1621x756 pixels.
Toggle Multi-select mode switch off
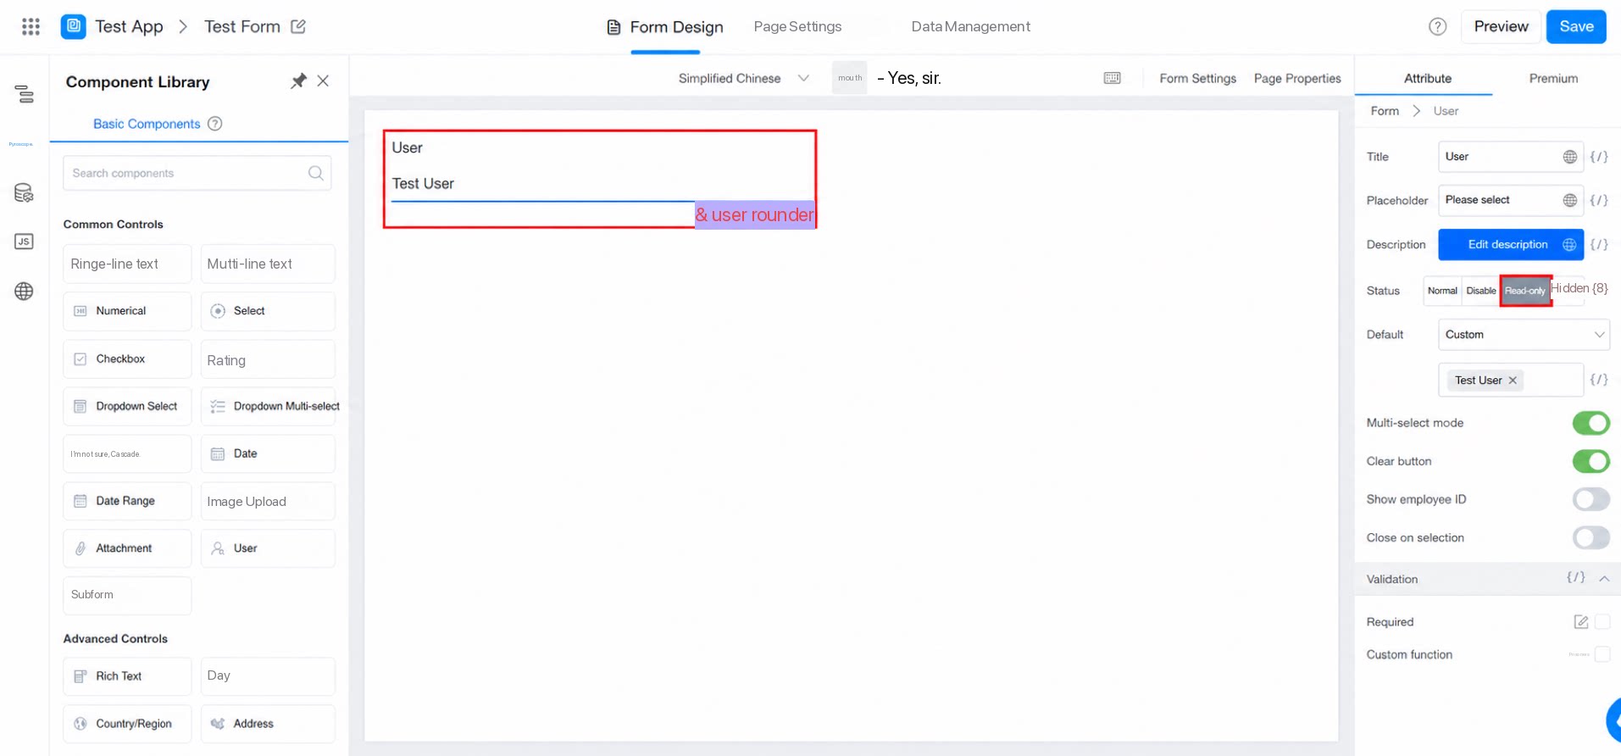coord(1590,423)
